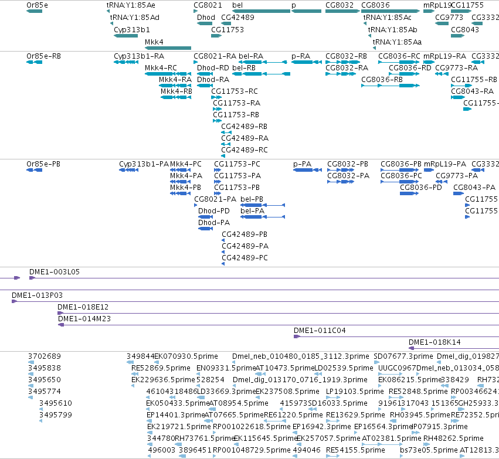Click the Dhod-PD CDS label

213,211
